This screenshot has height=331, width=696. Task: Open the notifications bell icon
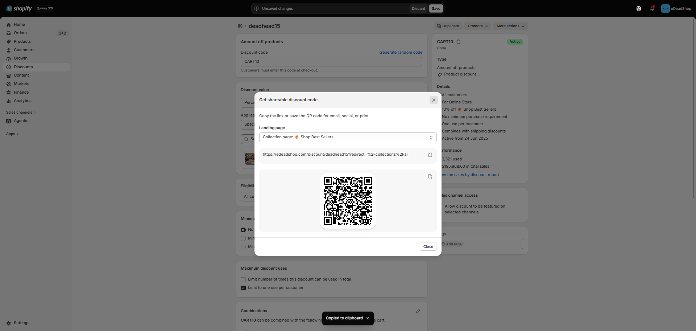(x=652, y=8)
